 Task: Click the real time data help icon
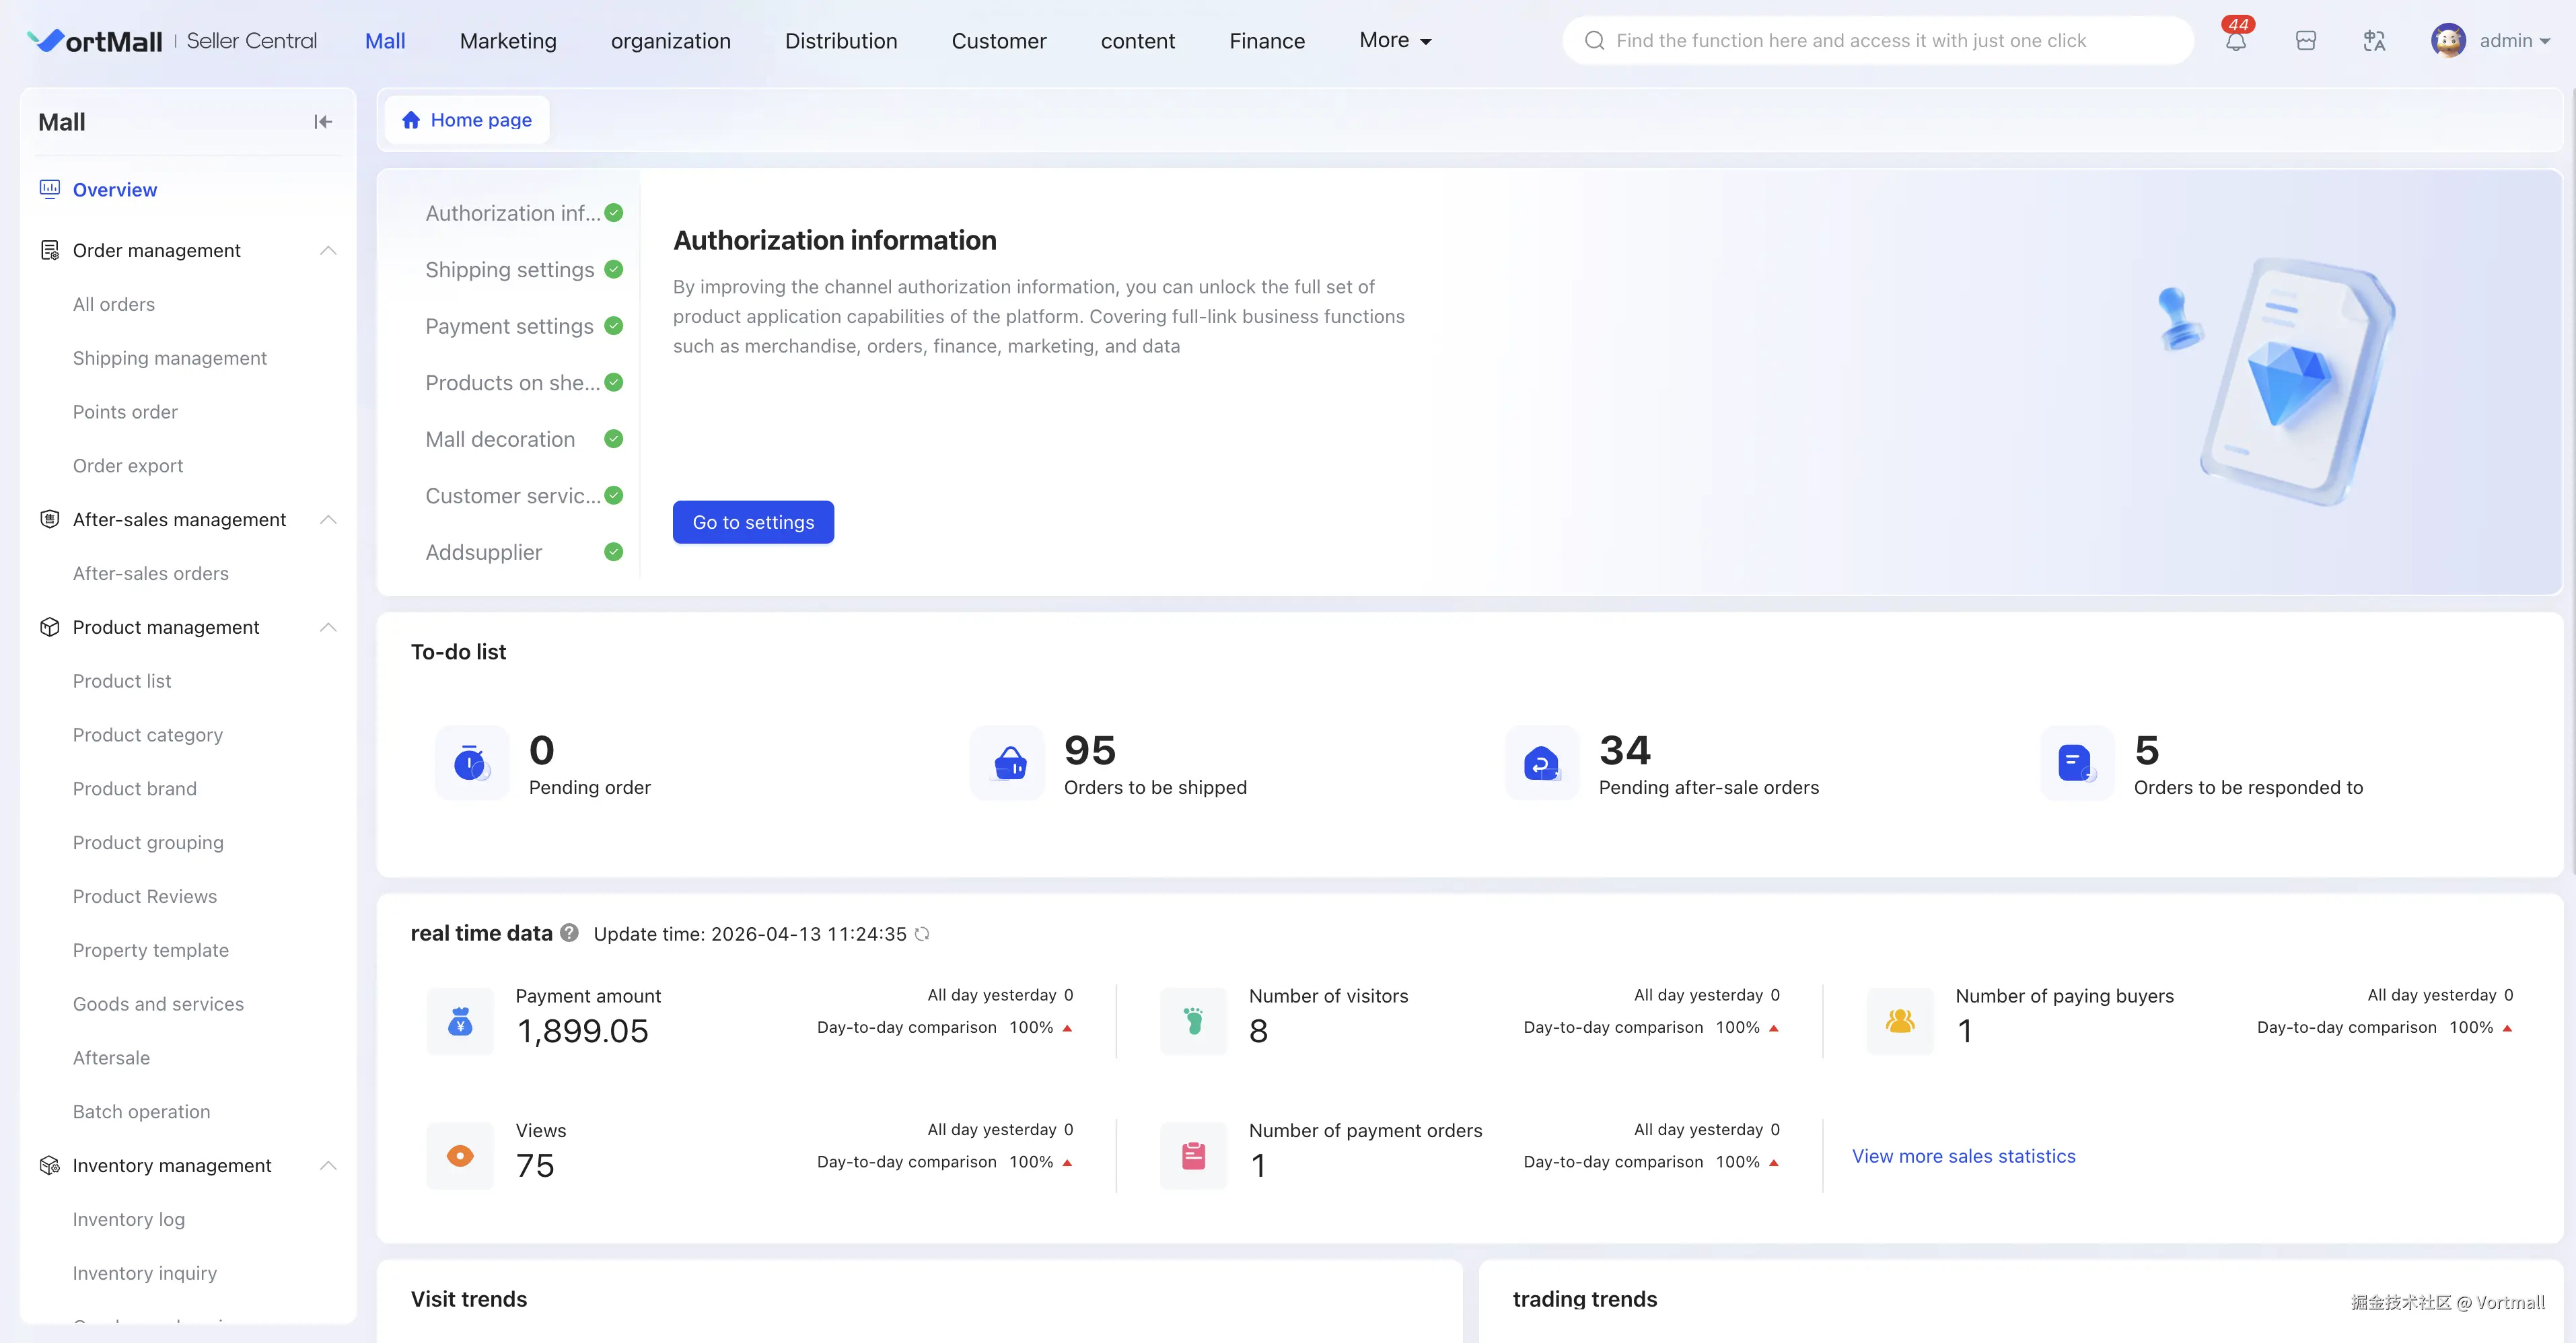[569, 932]
